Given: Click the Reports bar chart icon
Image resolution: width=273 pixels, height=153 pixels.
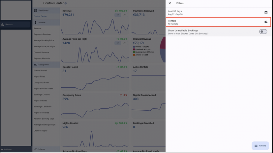Looking at the screenshot, I should point(3,24).
